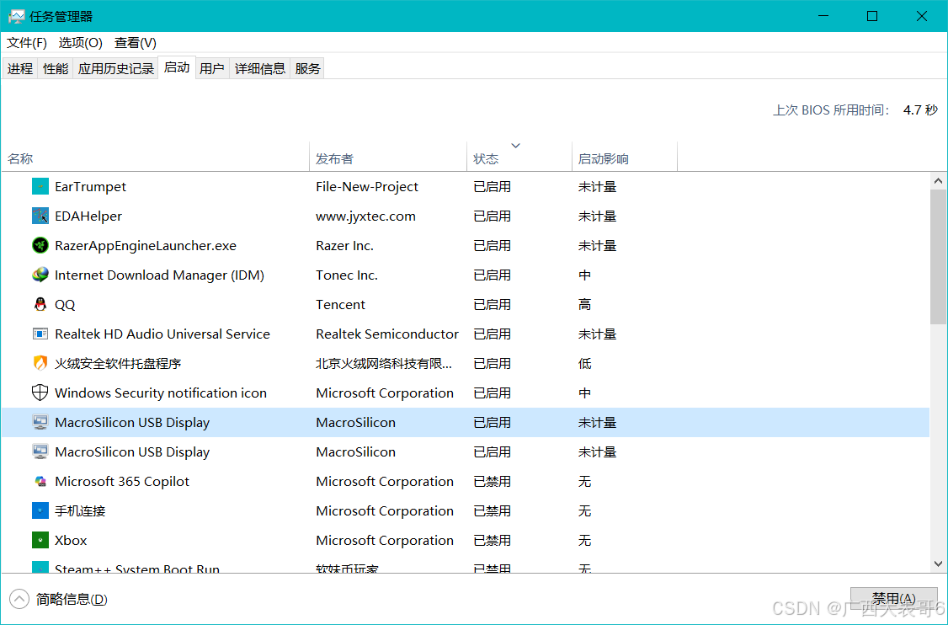948x625 pixels.
Task: Switch to the 服务 tab
Action: [x=308, y=69]
